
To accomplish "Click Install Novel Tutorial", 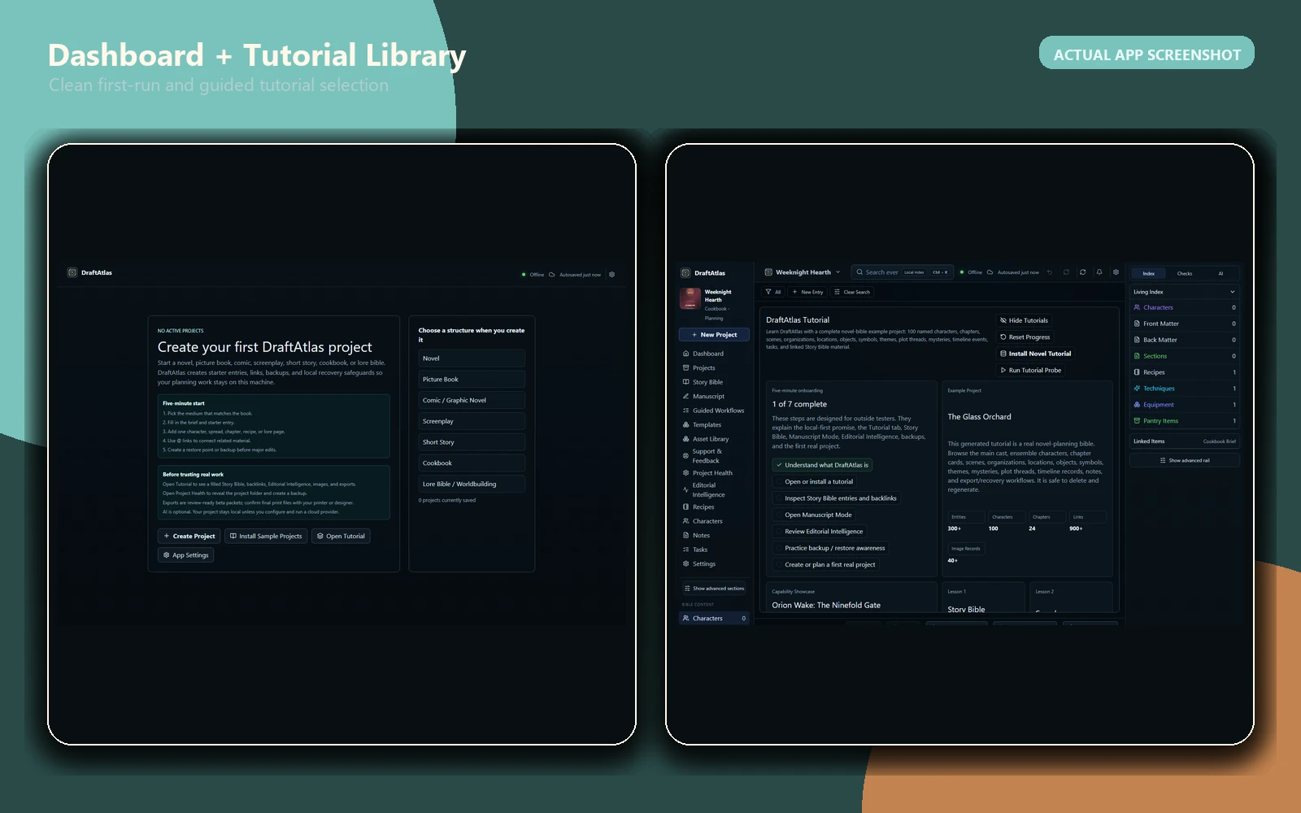I will tap(1035, 354).
